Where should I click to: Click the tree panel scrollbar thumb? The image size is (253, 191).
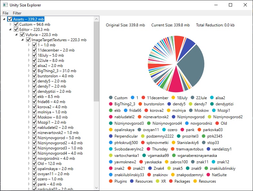97,61
